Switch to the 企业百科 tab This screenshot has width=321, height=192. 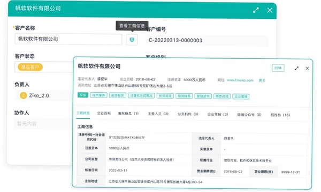(x=104, y=113)
